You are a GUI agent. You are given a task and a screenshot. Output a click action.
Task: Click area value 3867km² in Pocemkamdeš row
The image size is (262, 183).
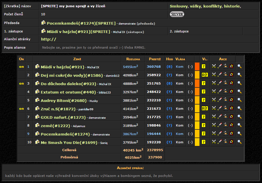(x=131, y=134)
